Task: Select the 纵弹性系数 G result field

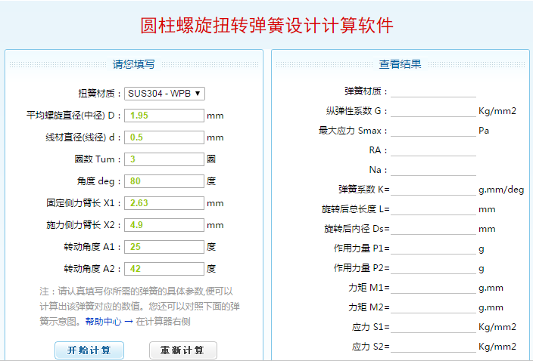Action: 433,111
